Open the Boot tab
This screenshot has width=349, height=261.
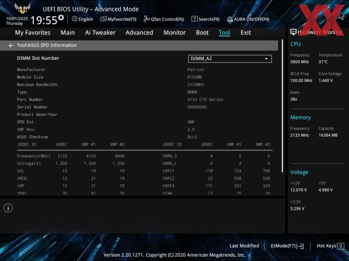coord(202,32)
